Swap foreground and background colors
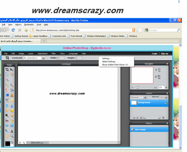 coord(12,142)
